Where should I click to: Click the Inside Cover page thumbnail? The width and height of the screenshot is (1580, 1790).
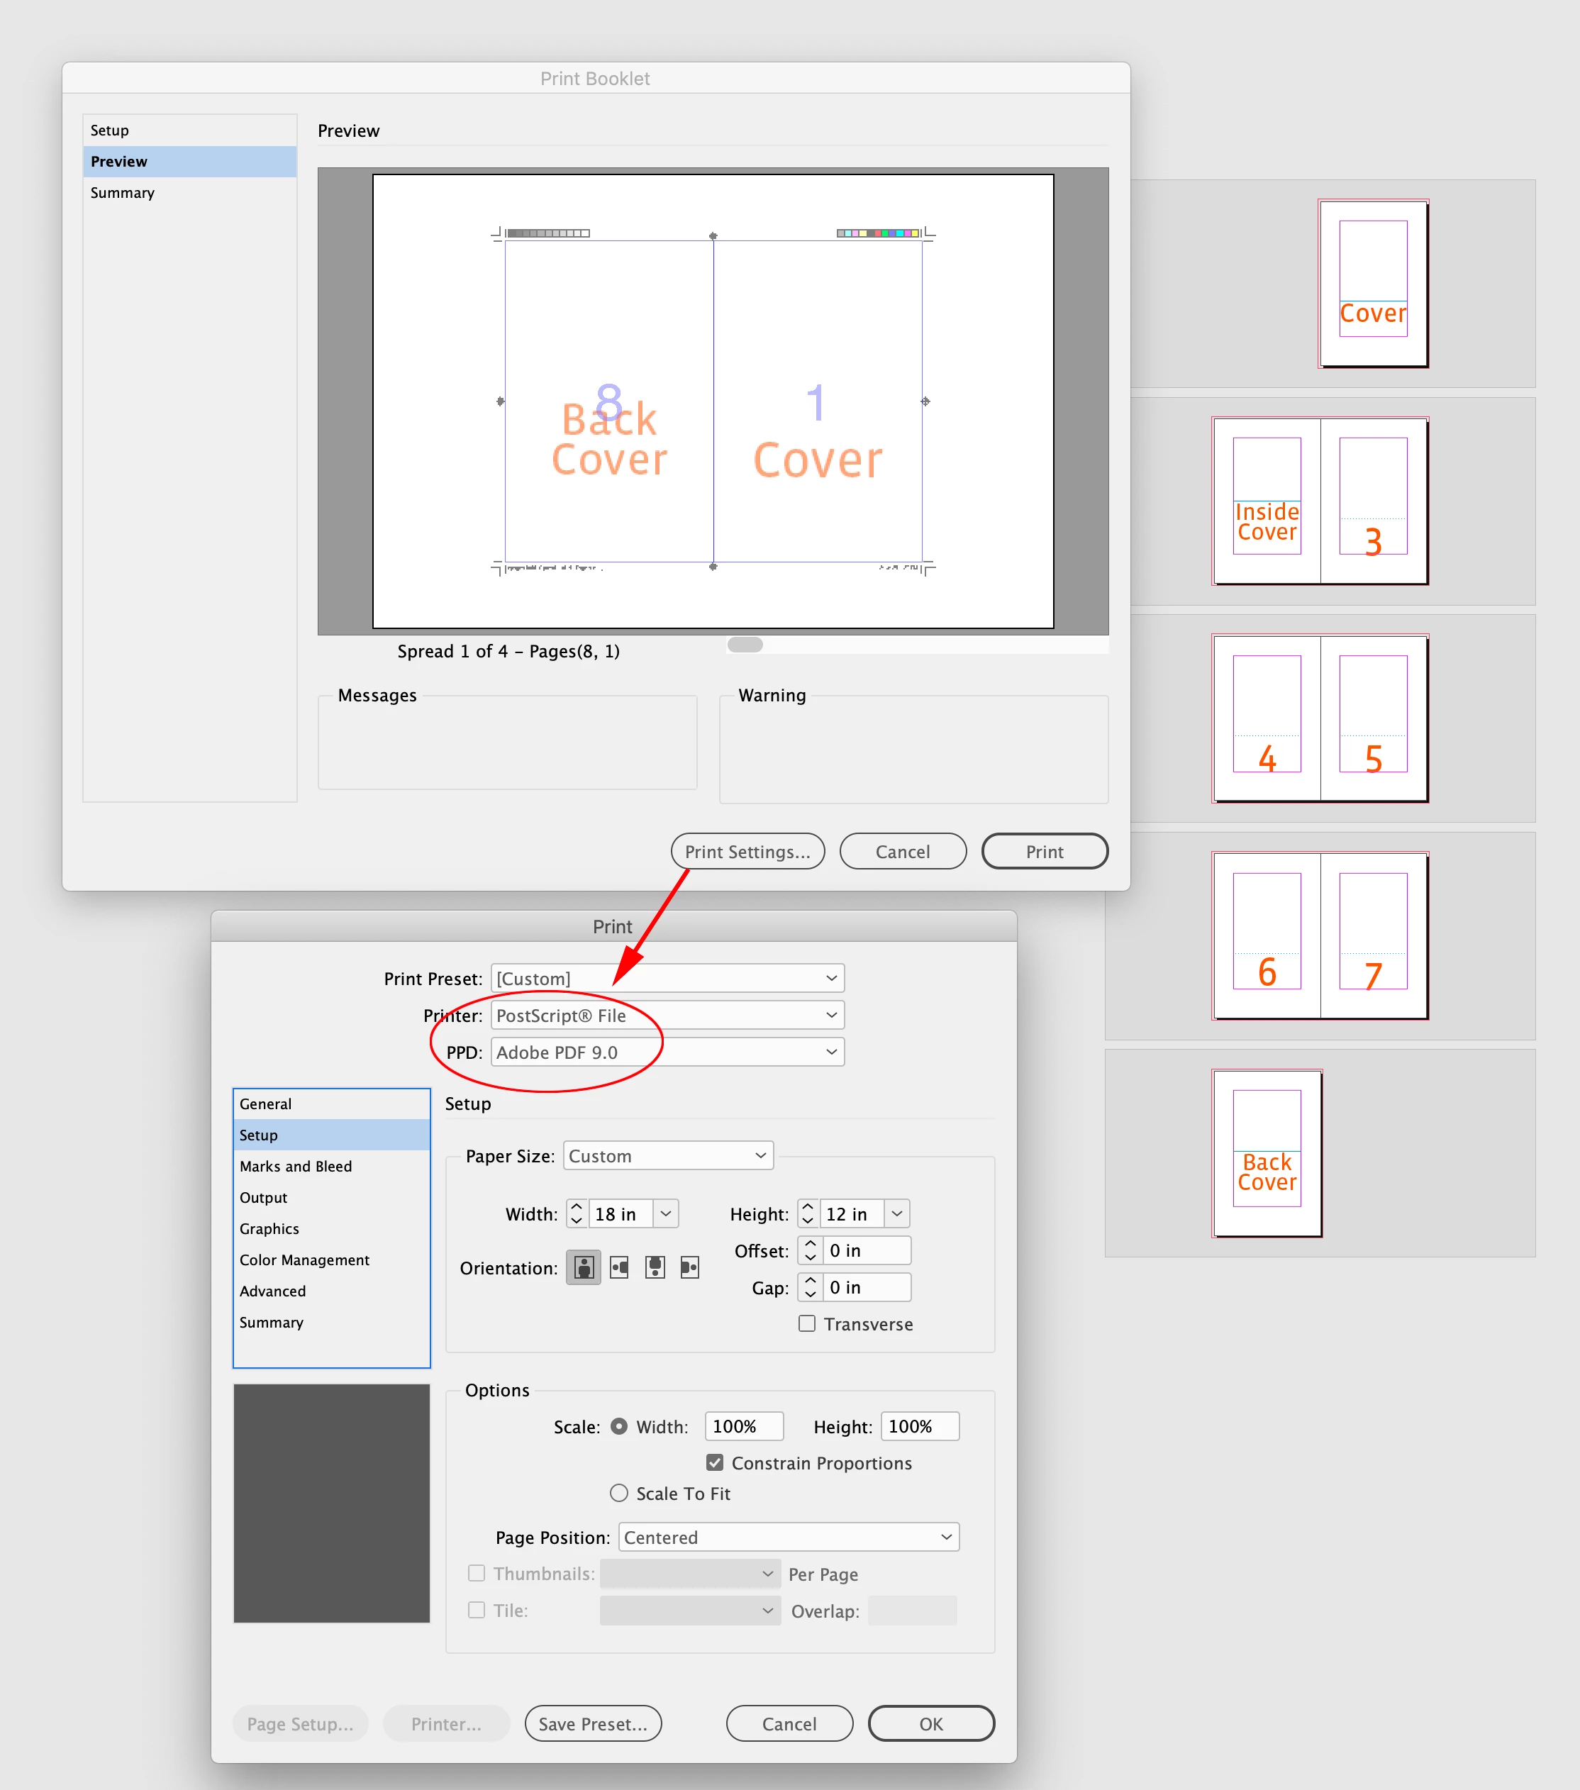pyautogui.click(x=1267, y=501)
